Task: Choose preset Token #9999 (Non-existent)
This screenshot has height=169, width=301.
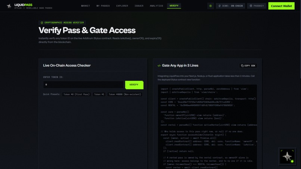Action: pyautogui.click(x=125, y=94)
